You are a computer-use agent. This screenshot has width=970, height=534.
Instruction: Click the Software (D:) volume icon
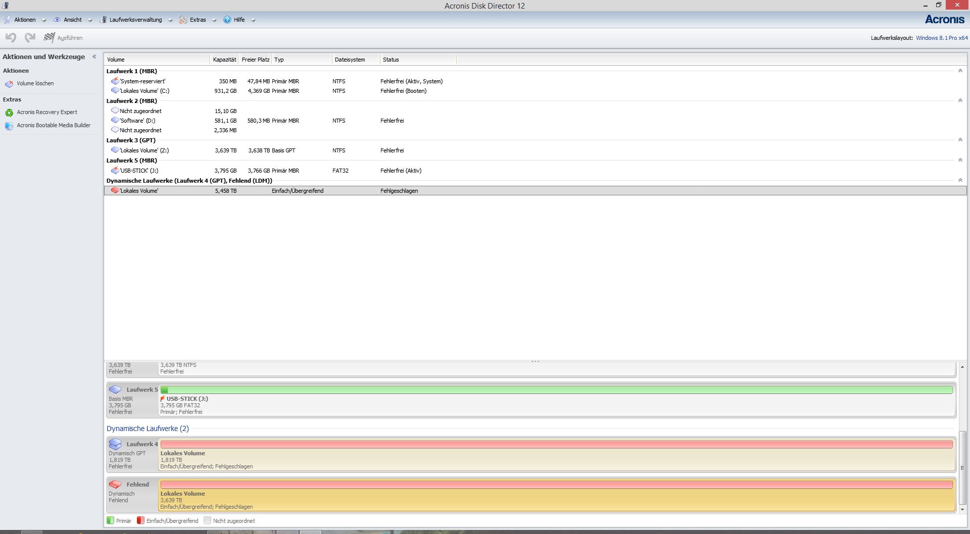coord(115,121)
